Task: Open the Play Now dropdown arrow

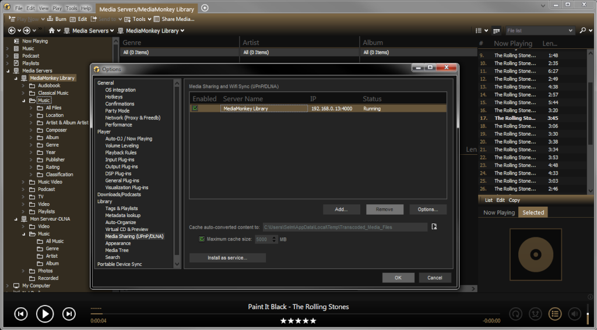Action: [x=43, y=19]
